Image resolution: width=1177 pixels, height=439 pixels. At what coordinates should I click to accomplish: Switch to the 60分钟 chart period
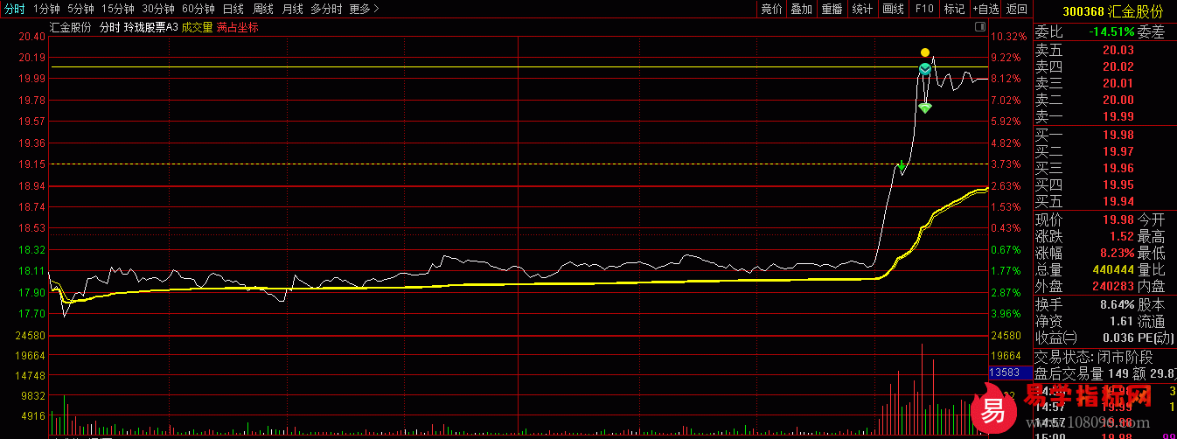click(x=198, y=9)
